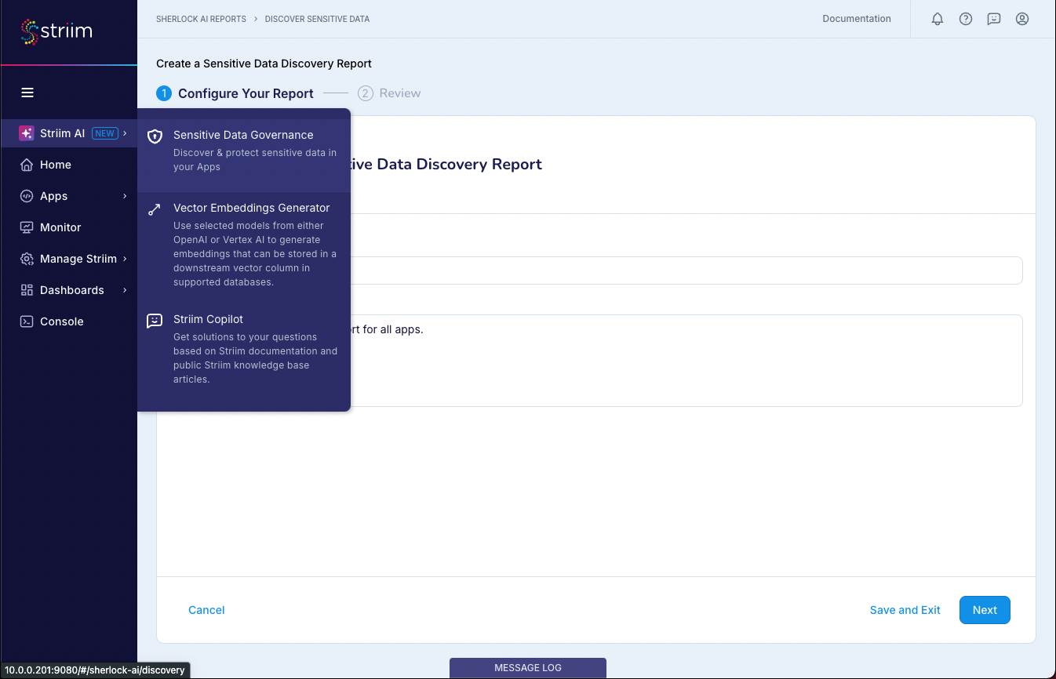Open Striim Copilot chat icon in header
The height and width of the screenshot is (679, 1056).
tap(993, 19)
